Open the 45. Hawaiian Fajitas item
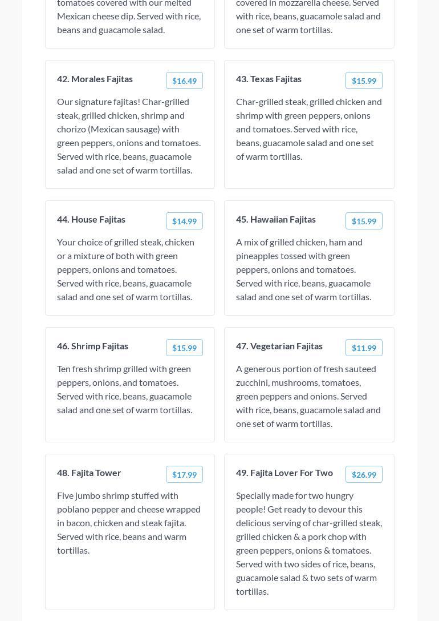 276,219
